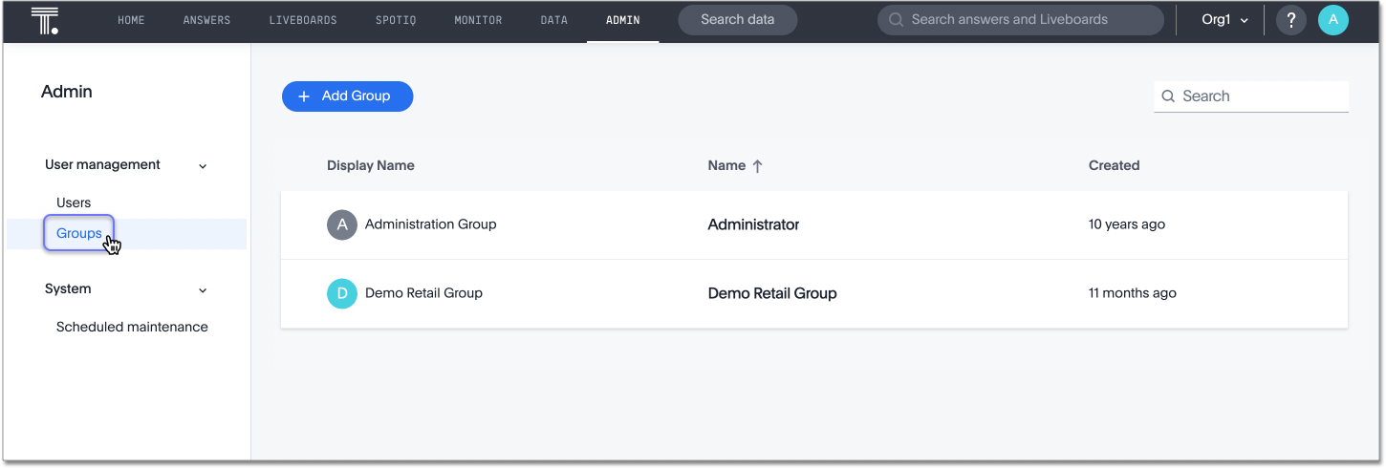The height and width of the screenshot is (469, 1386).
Task: Click the ThoughtSpot logo icon
Action: tap(45, 20)
